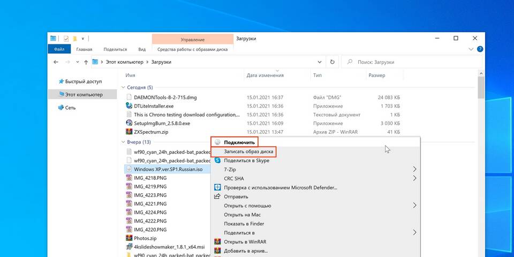The height and width of the screenshot is (257, 514).
Task: Click the DTLiteInstaller.exe file icon
Action: pos(129,106)
